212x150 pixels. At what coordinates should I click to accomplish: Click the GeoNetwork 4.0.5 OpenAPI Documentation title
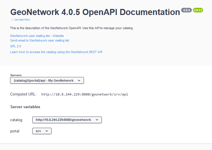95,12
